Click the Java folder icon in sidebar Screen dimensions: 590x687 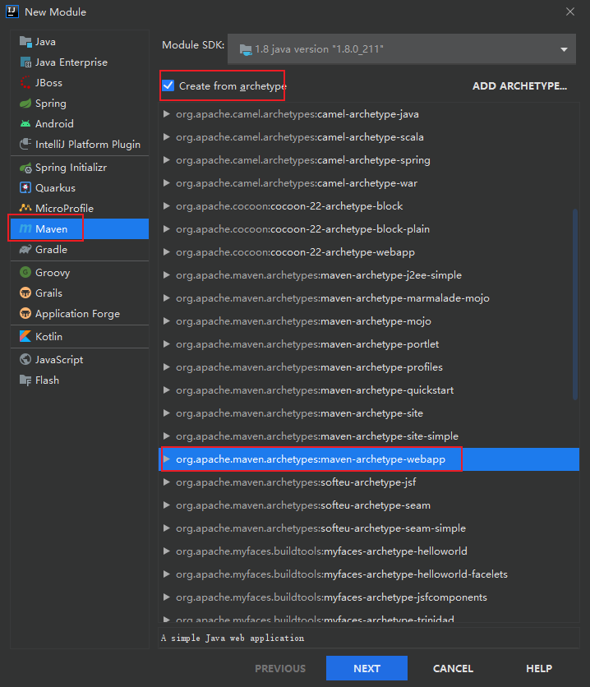point(25,42)
